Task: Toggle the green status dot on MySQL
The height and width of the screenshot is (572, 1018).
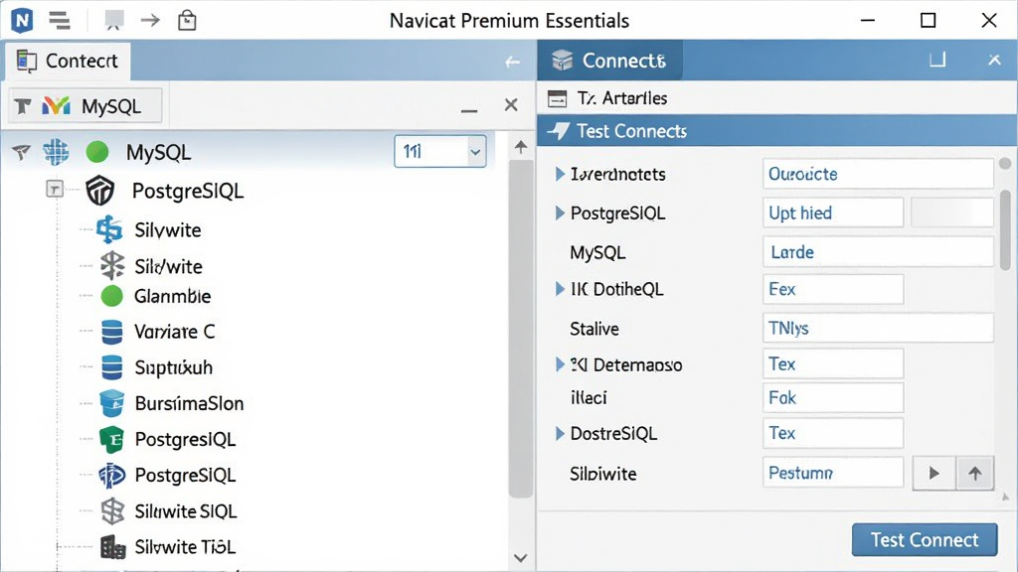Action: coord(97,152)
